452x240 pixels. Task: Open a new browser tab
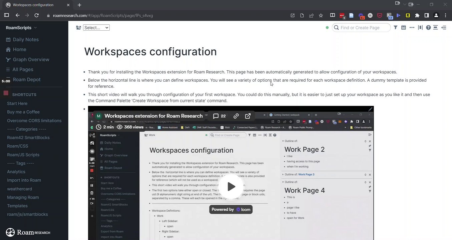click(79, 5)
